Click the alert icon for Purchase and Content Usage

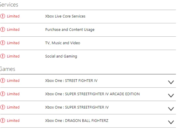3,29
